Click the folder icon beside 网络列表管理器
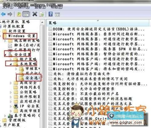This screenshot has height=128, width=151. [16, 87]
